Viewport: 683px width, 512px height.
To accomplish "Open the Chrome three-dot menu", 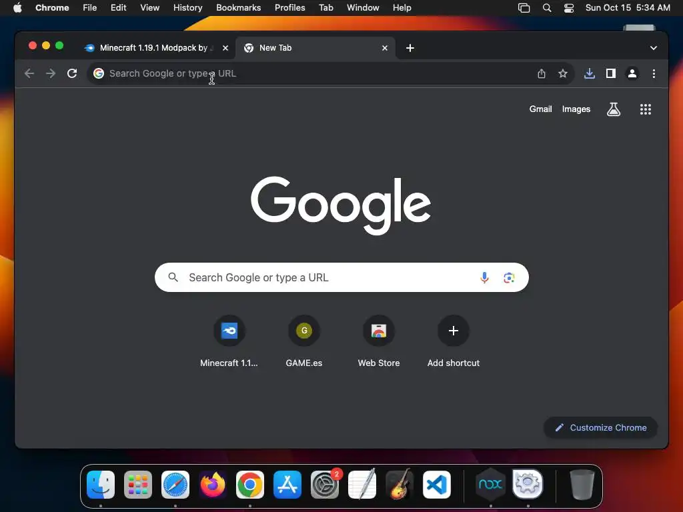I will click(x=654, y=73).
